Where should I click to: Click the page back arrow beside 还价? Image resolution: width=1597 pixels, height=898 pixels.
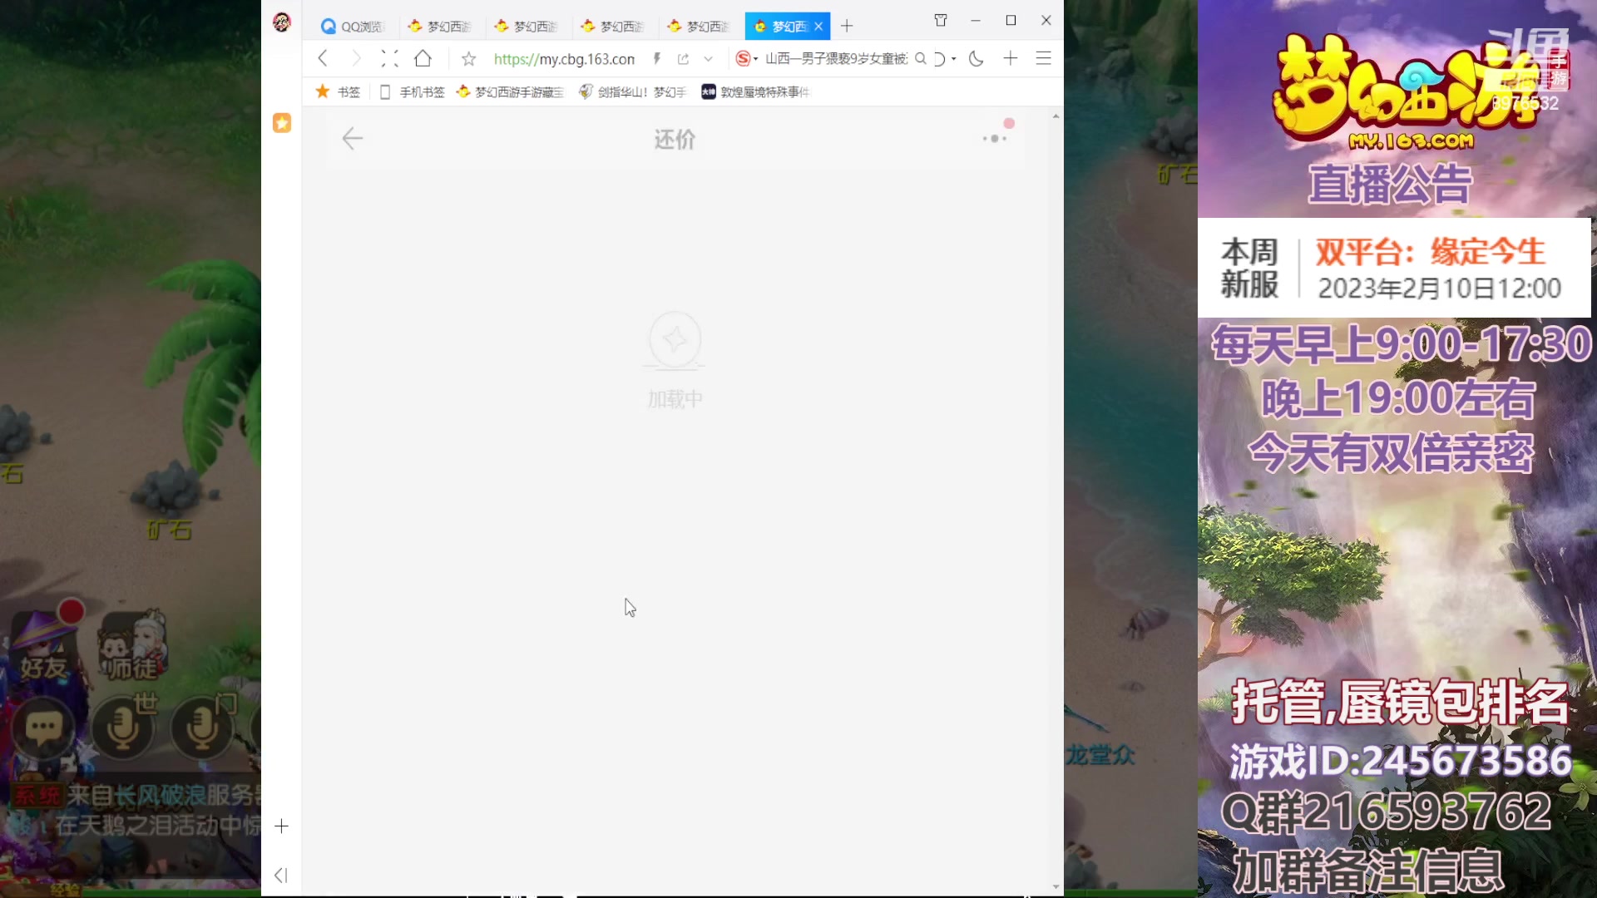[x=353, y=138]
